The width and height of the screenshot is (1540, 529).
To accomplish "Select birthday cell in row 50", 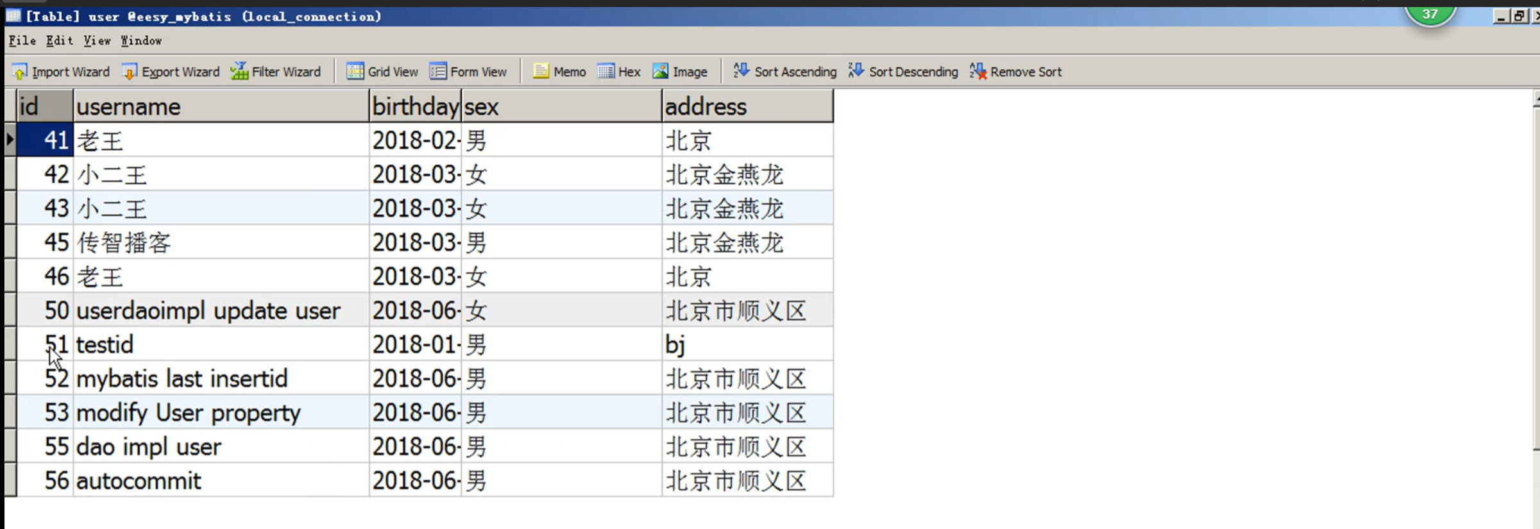I will pyautogui.click(x=416, y=310).
